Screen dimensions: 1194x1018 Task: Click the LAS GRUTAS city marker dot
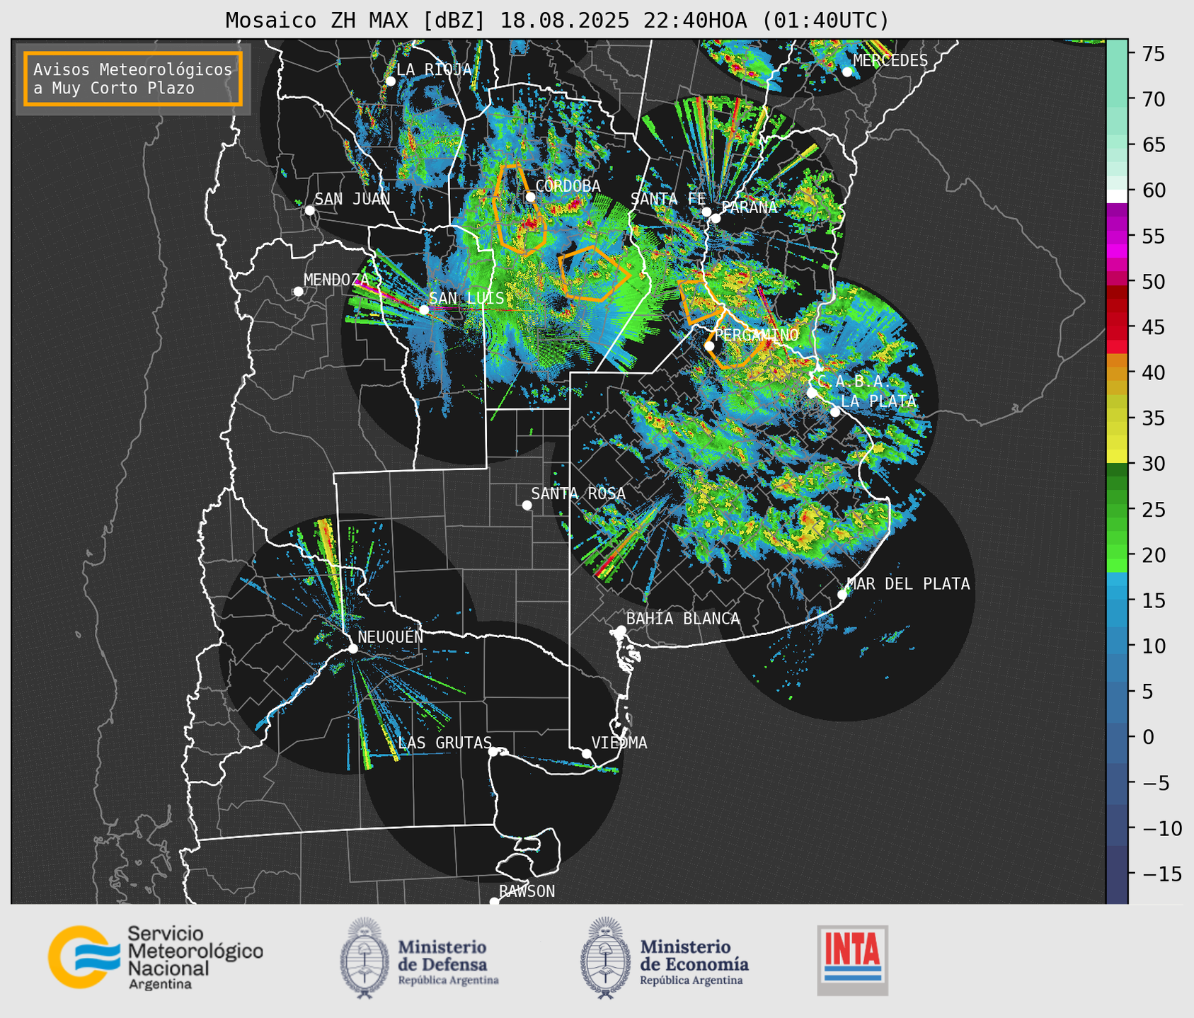pyautogui.click(x=493, y=751)
